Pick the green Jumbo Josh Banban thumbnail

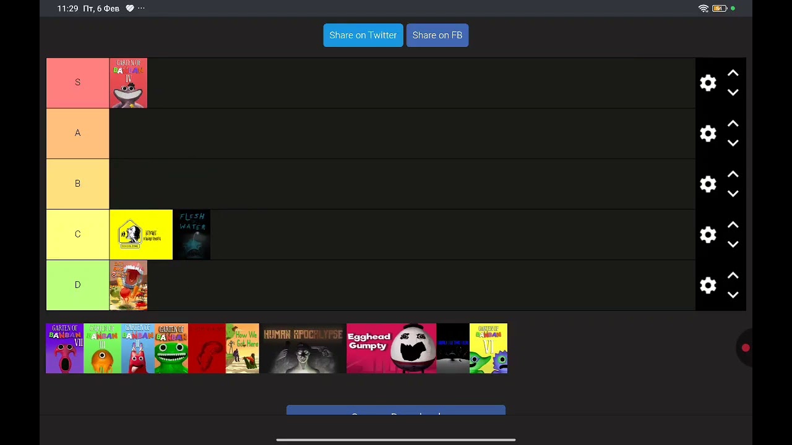(x=171, y=349)
